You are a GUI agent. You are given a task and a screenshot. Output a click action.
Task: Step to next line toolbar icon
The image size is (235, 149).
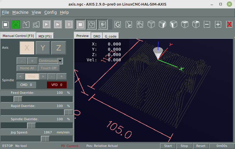[58, 24]
